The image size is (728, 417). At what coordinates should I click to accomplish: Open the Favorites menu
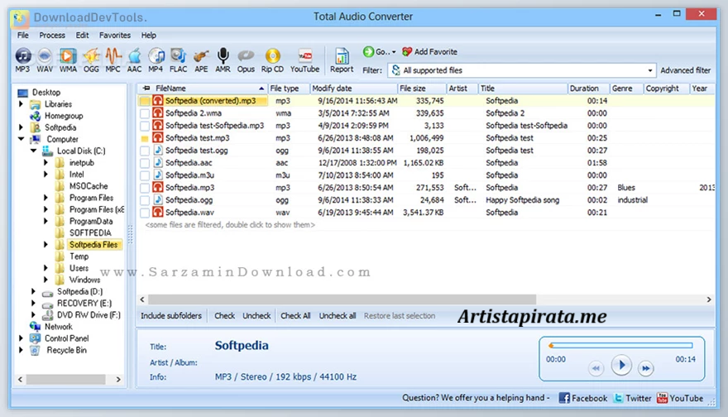coord(115,36)
